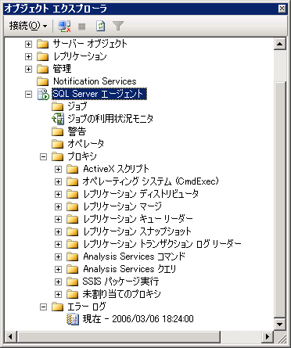This screenshot has width=291, height=348.
Task: Click the オペレータ folder icon
Action: pos(57,144)
